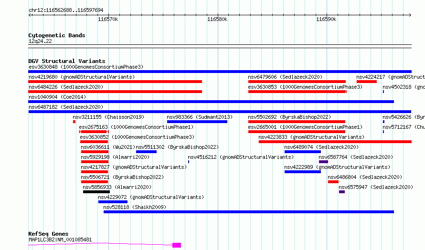425x250 pixels.
Task: Click the Cytogenetic Bands track title
Action: click(x=57, y=35)
